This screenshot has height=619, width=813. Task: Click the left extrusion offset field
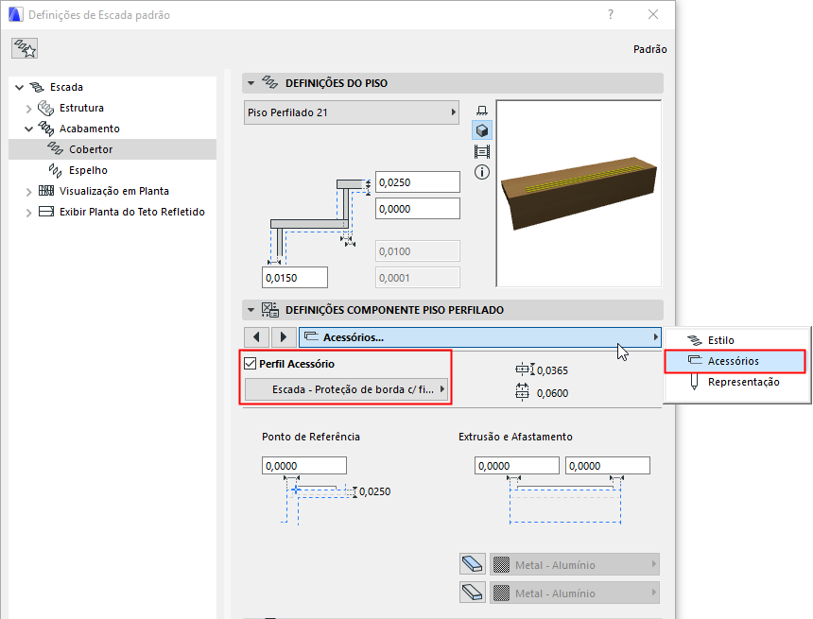(x=517, y=466)
